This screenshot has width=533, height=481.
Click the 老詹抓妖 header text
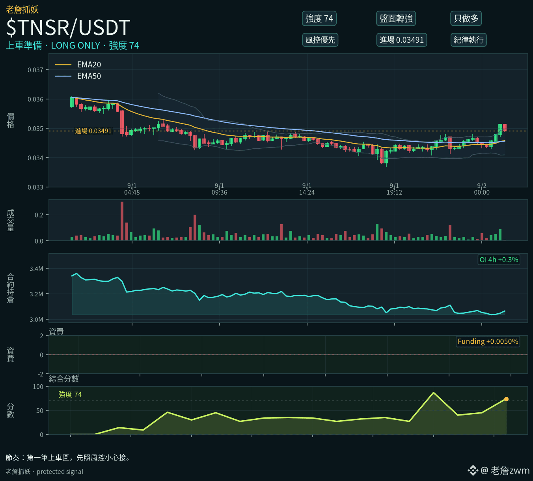(x=22, y=9)
